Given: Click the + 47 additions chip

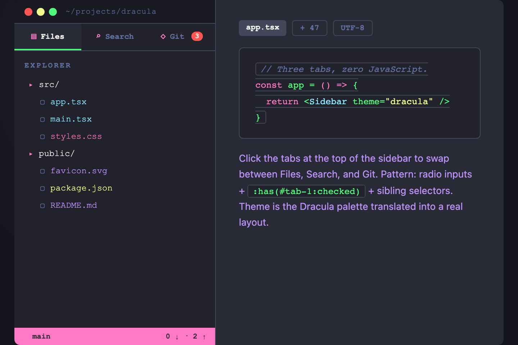Looking at the screenshot, I should click(310, 28).
